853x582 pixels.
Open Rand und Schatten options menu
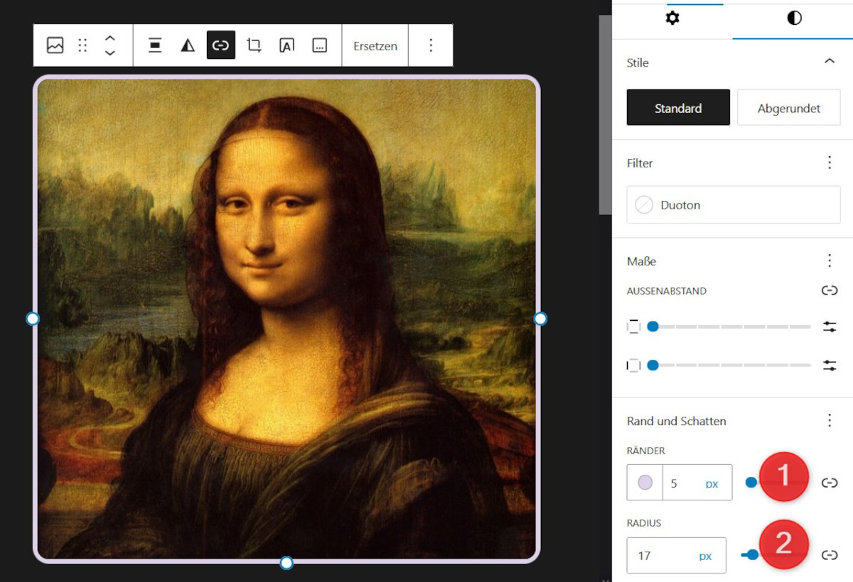coord(829,421)
